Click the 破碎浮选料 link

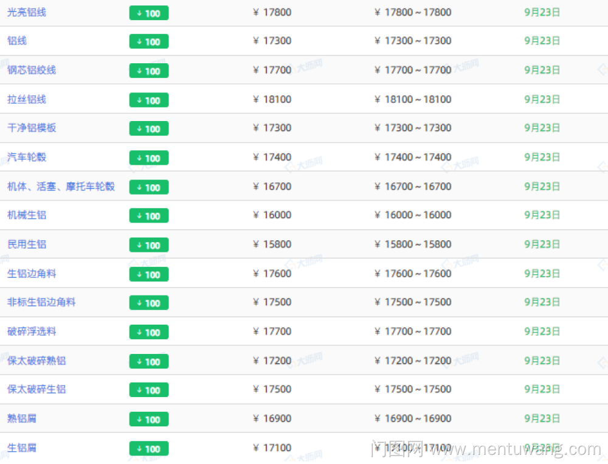[x=32, y=331]
